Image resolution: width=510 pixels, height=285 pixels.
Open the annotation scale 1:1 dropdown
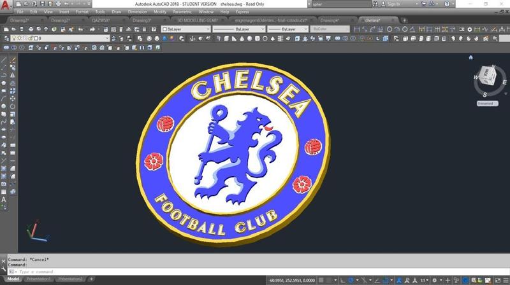424,280
